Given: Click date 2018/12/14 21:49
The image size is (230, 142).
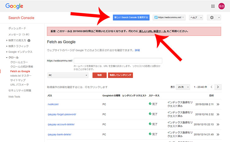Looking at the screenshot, I should click(204, 134).
